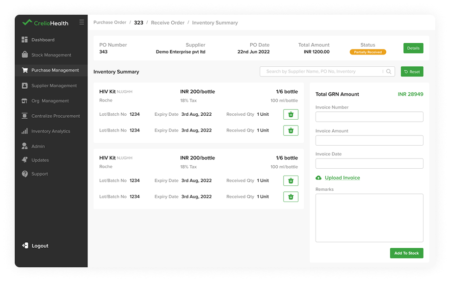Open Stock Management in sidebar
Image resolution: width=450 pixels, height=282 pixels.
click(x=51, y=55)
